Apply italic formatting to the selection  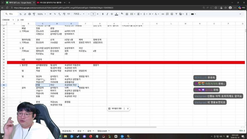[107, 14]
